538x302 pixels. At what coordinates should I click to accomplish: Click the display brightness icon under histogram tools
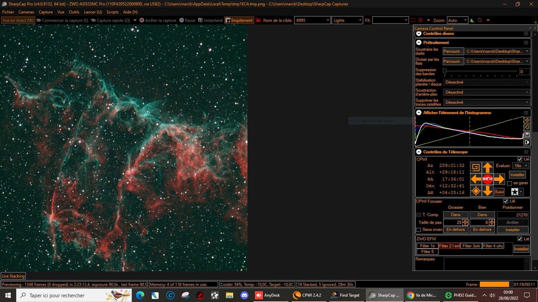tap(527, 142)
